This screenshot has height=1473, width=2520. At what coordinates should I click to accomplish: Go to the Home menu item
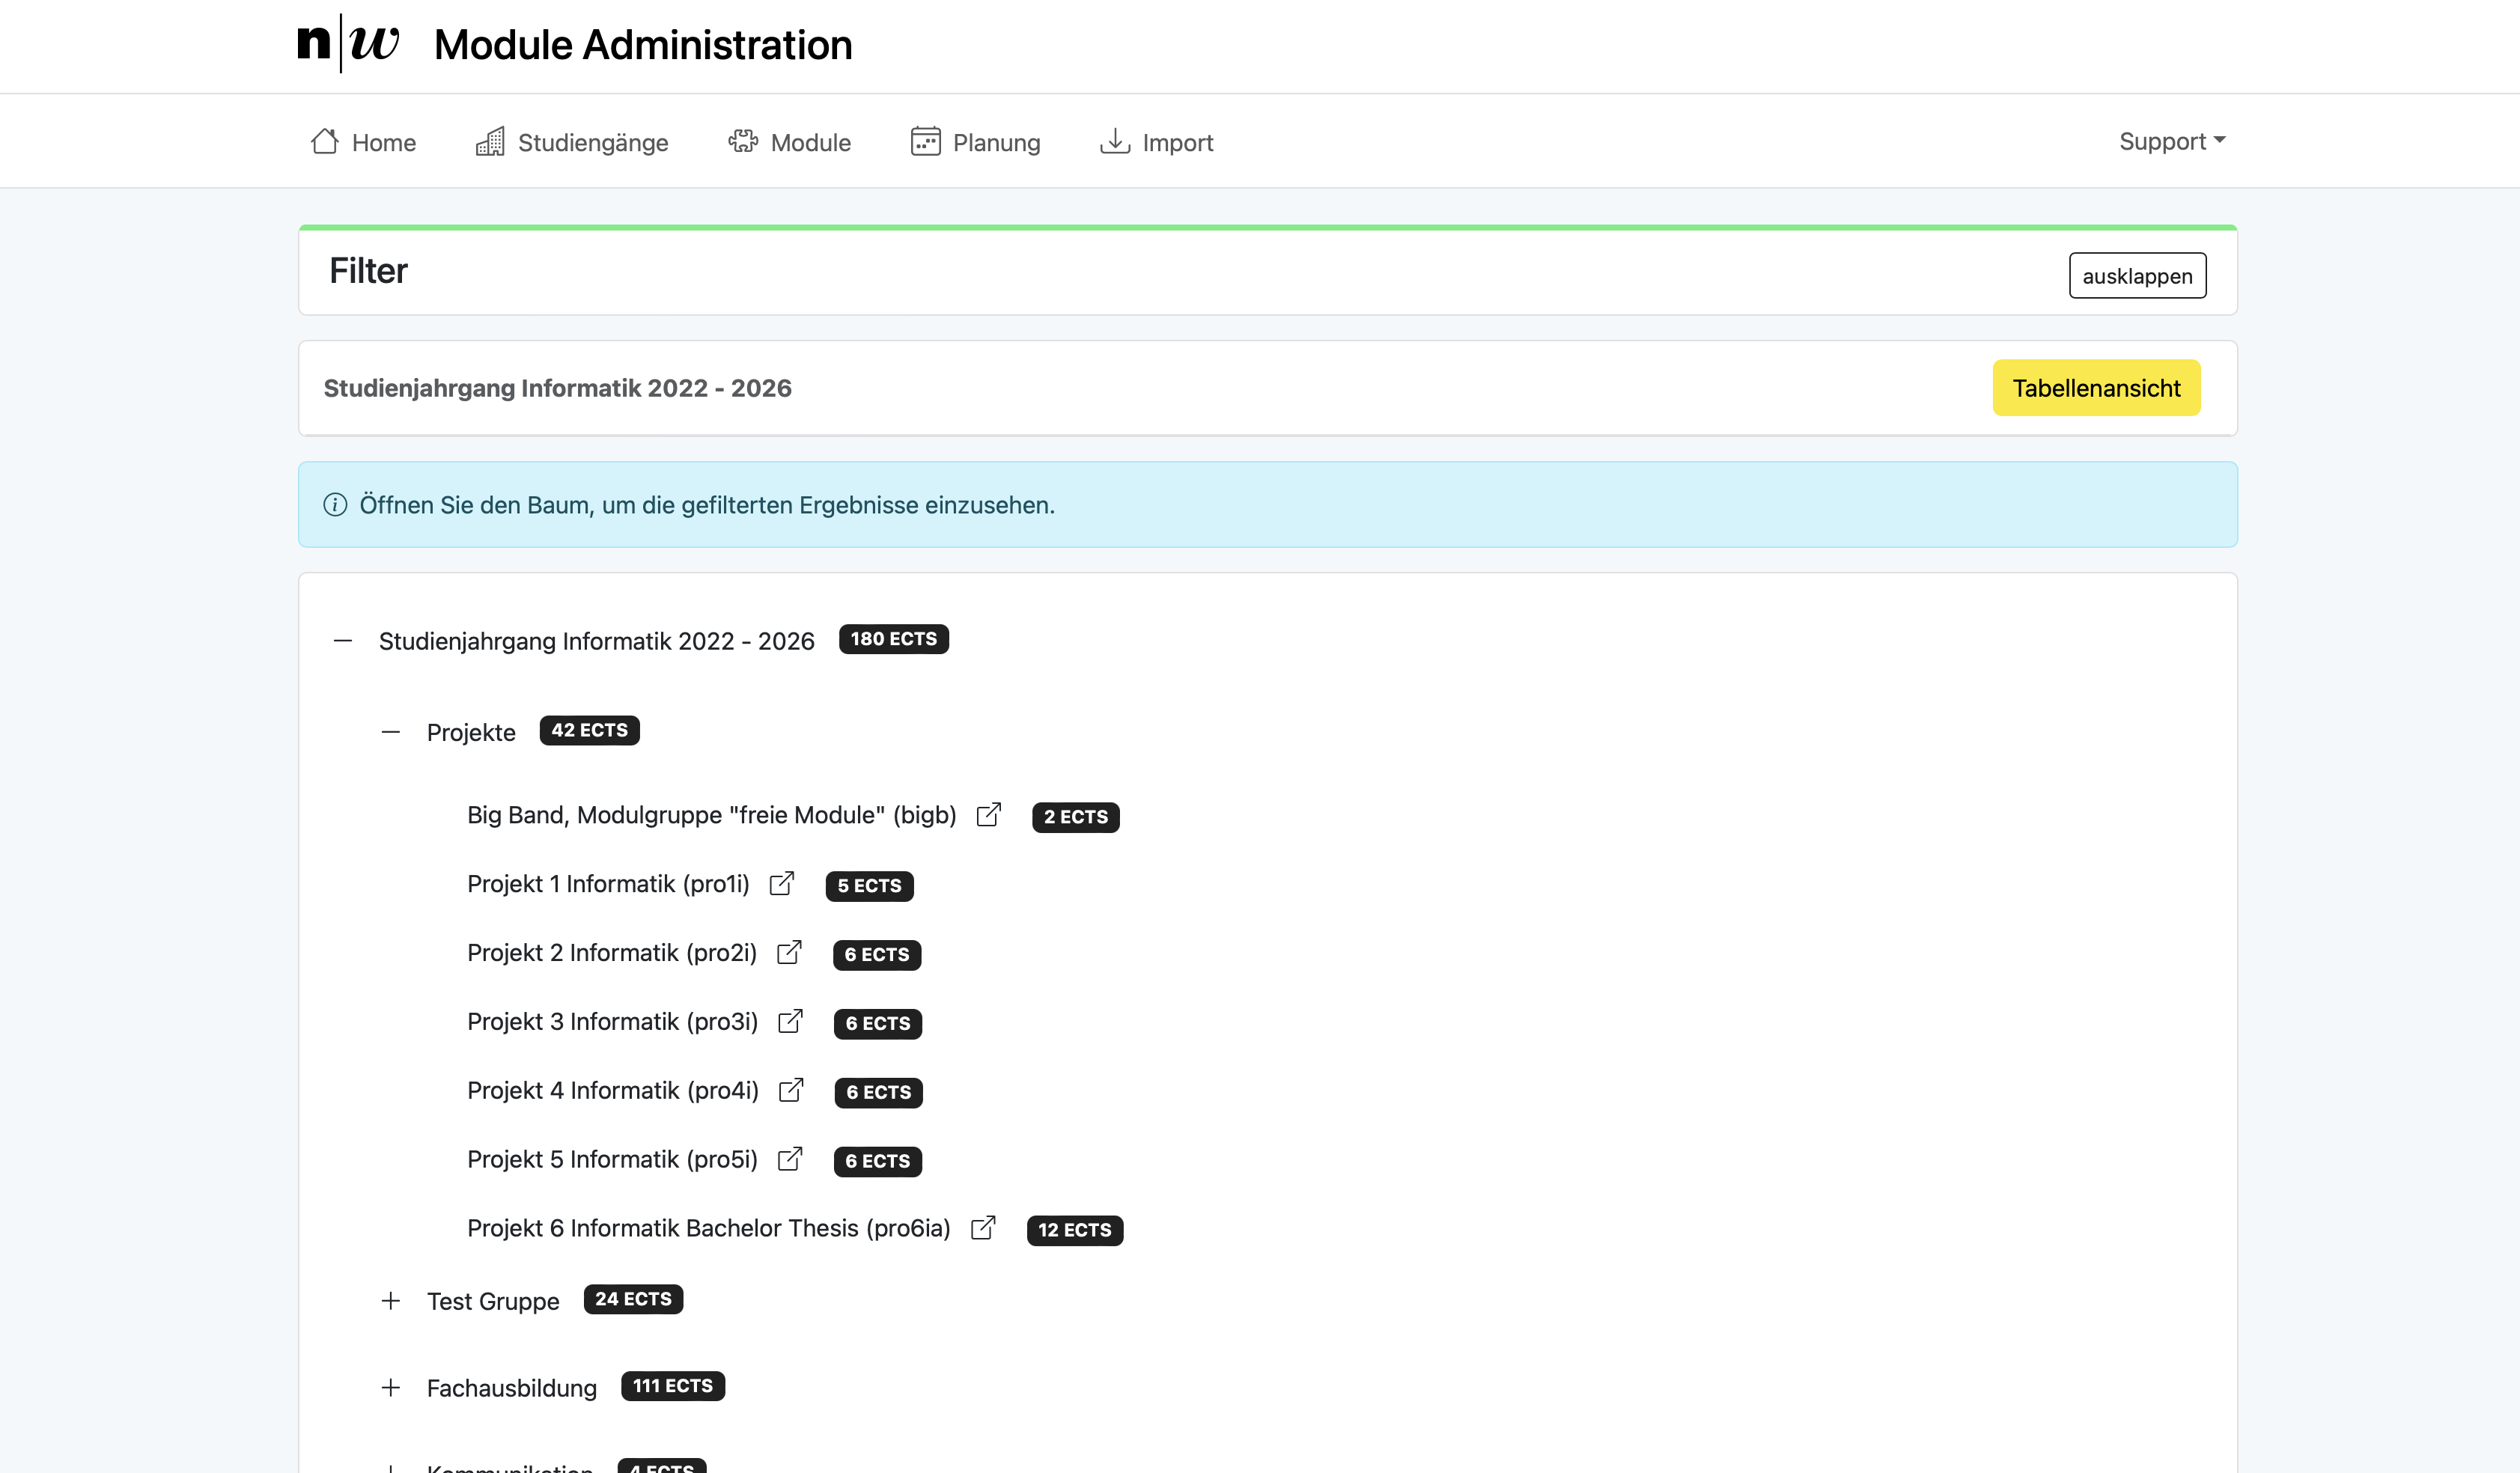coord(363,142)
